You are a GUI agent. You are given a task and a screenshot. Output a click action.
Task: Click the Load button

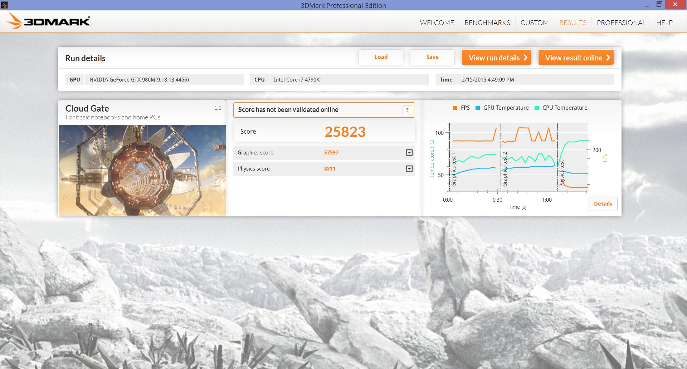tap(381, 57)
